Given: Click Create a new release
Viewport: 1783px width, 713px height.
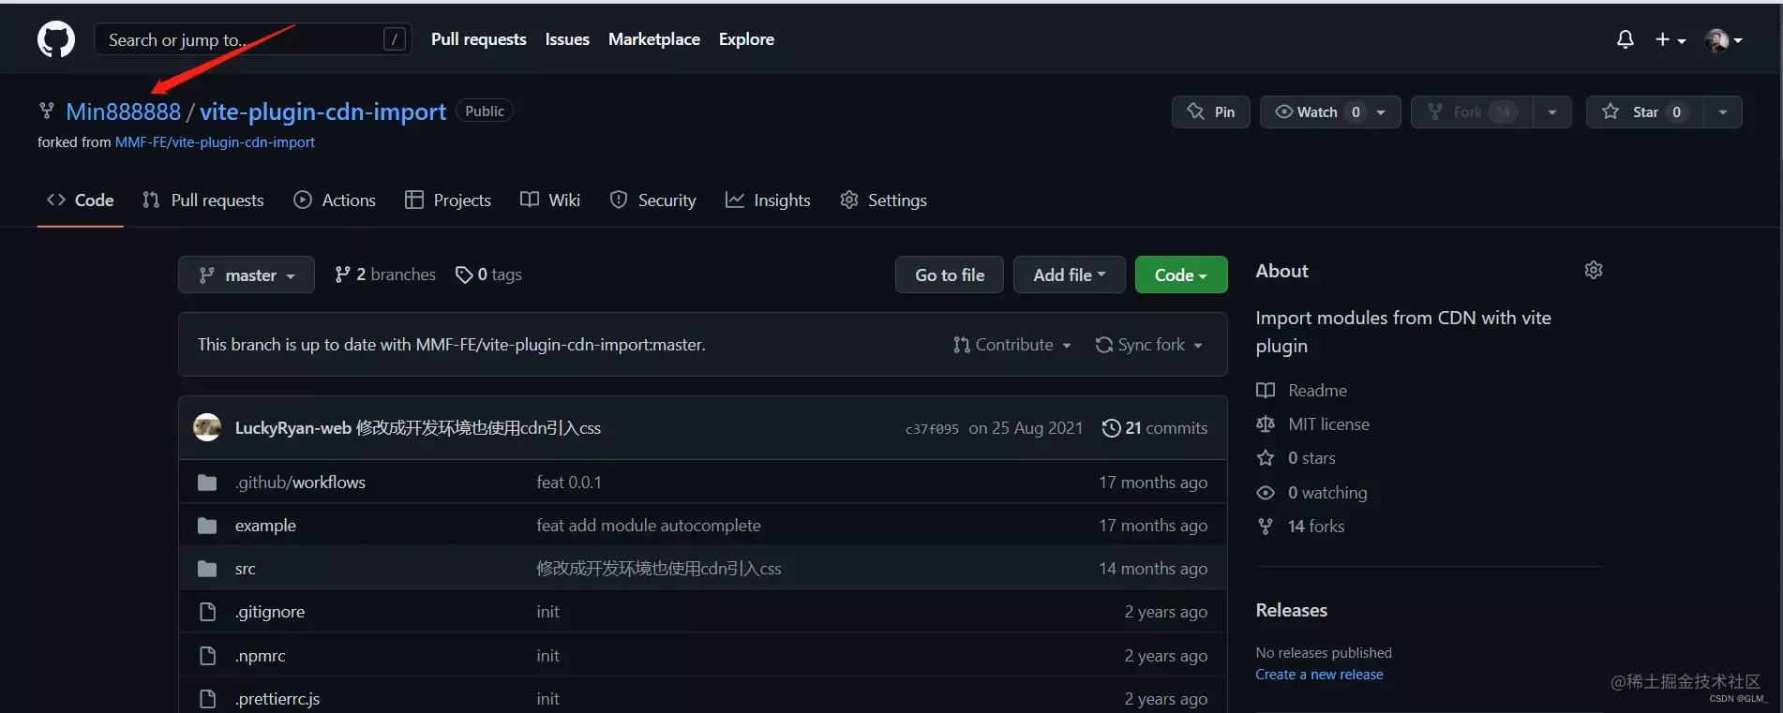Looking at the screenshot, I should pos(1319,675).
